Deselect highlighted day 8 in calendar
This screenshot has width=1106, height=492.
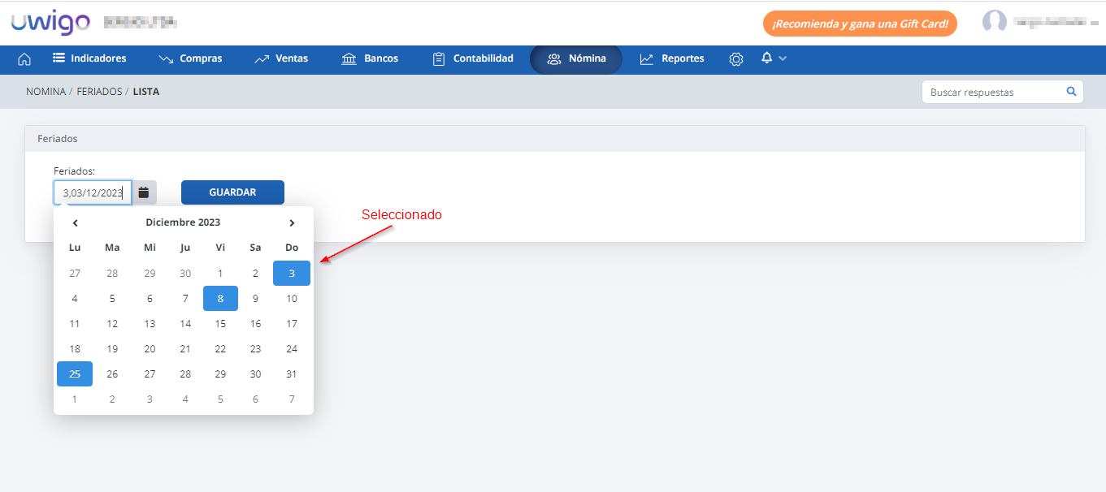[x=220, y=299]
